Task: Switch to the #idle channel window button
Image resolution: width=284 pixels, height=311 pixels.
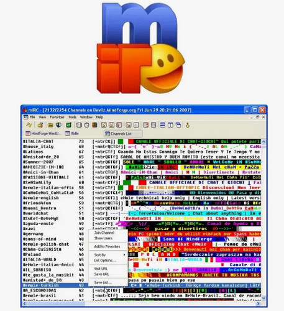Action: 71,134
